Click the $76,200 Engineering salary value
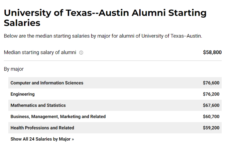 (x=211, y=94)
